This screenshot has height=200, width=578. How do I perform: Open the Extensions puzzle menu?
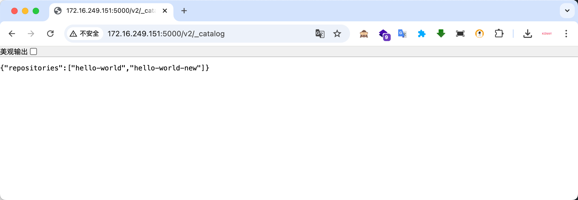499,34
